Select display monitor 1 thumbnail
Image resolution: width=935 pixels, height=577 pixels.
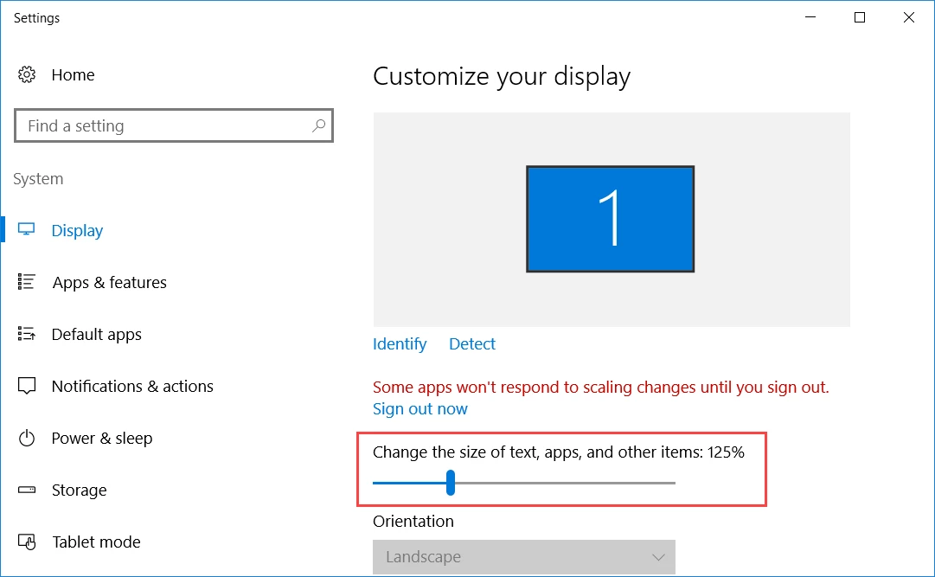[610, 219]
